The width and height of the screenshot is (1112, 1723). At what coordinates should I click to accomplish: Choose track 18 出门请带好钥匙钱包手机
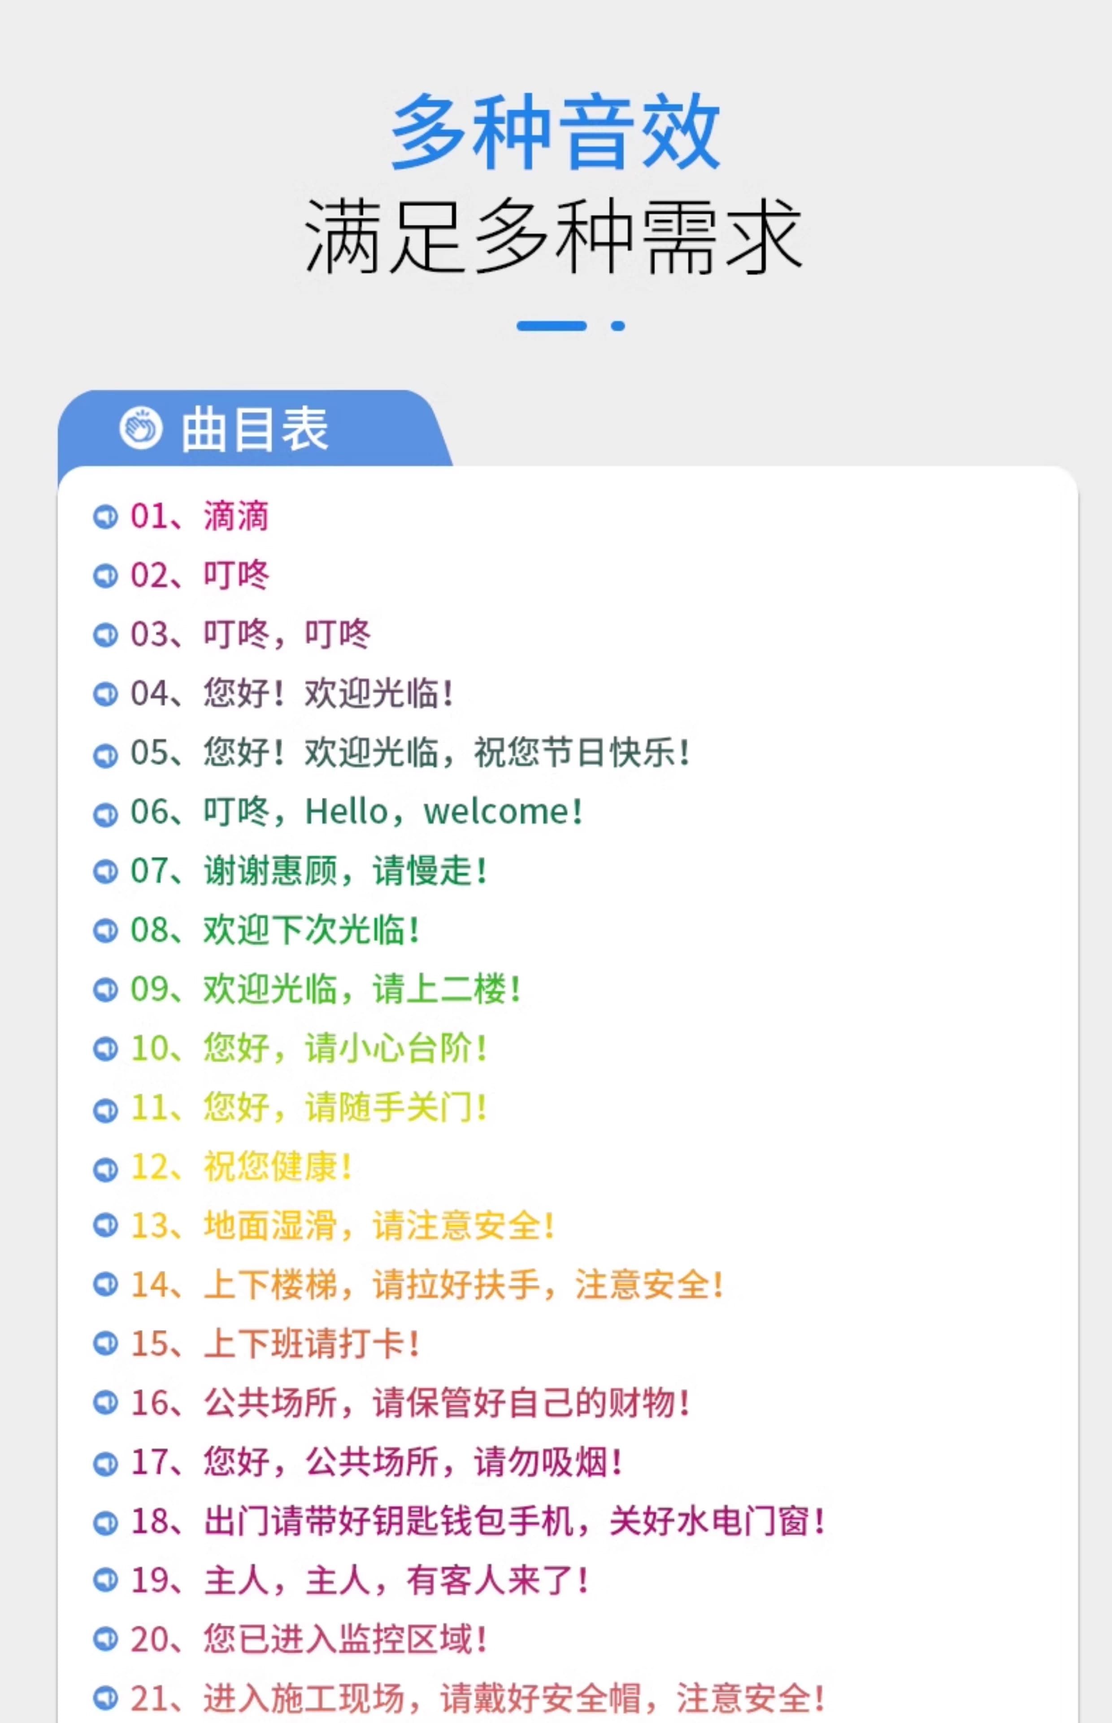(x=477, y=1523)
